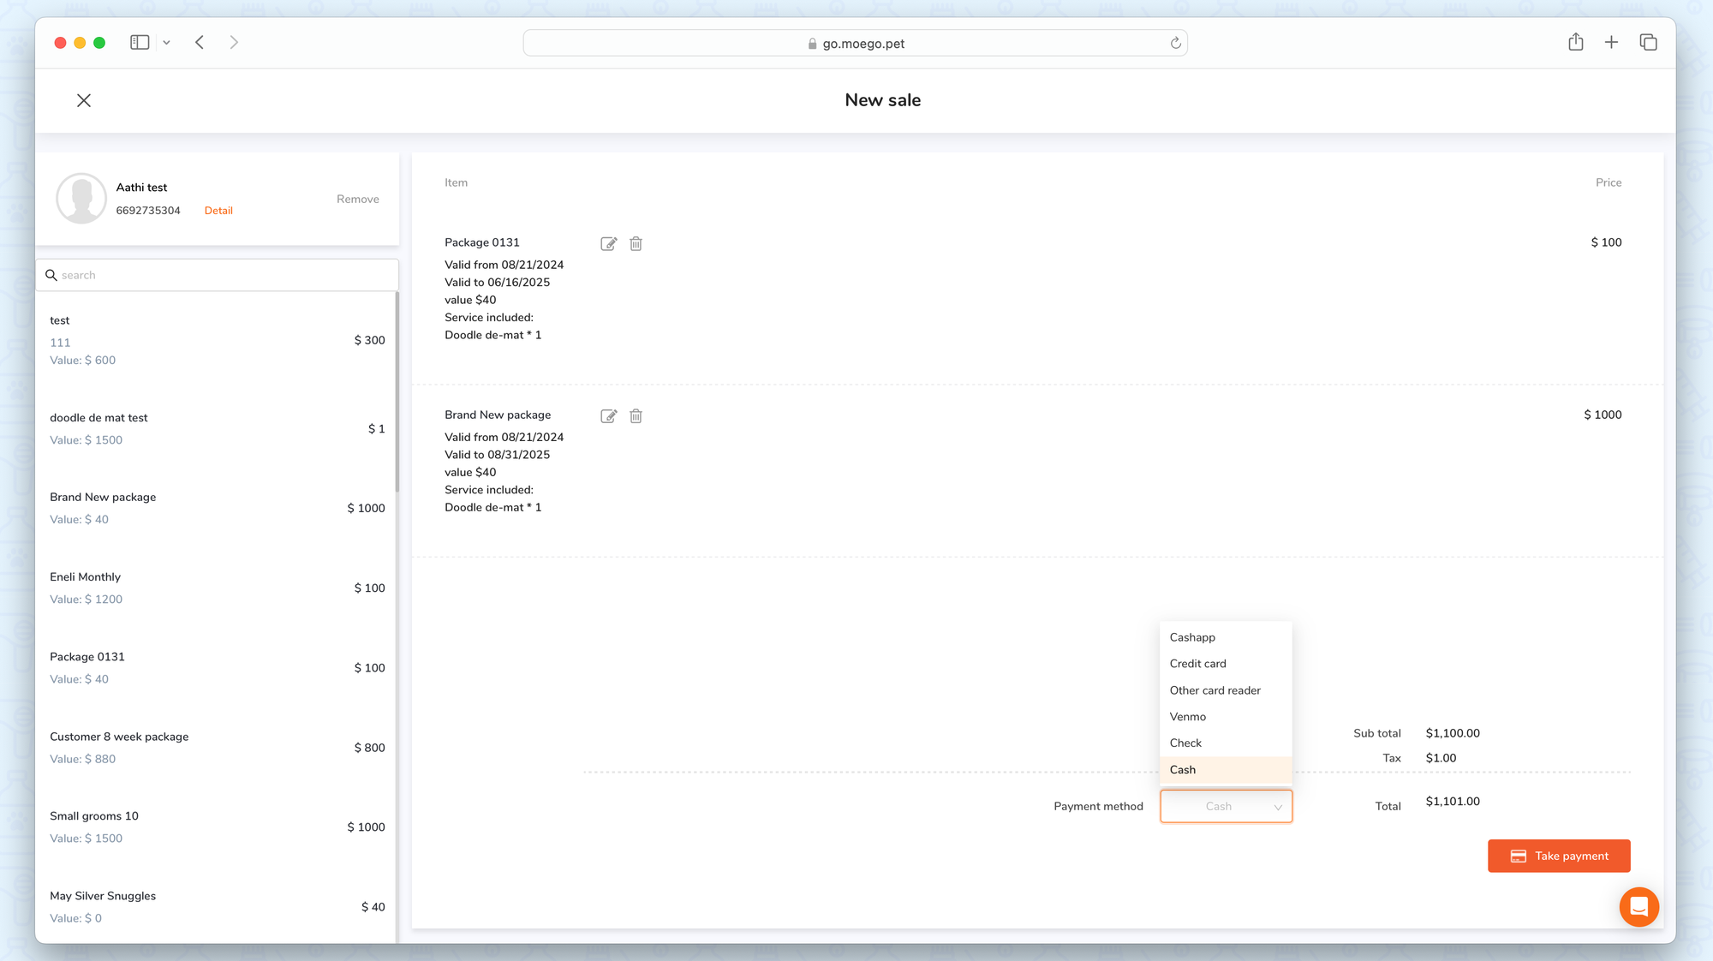Toggle the Safari sidebar
This screenshot has width=1713, height=961.
click(x=140, y=43)
